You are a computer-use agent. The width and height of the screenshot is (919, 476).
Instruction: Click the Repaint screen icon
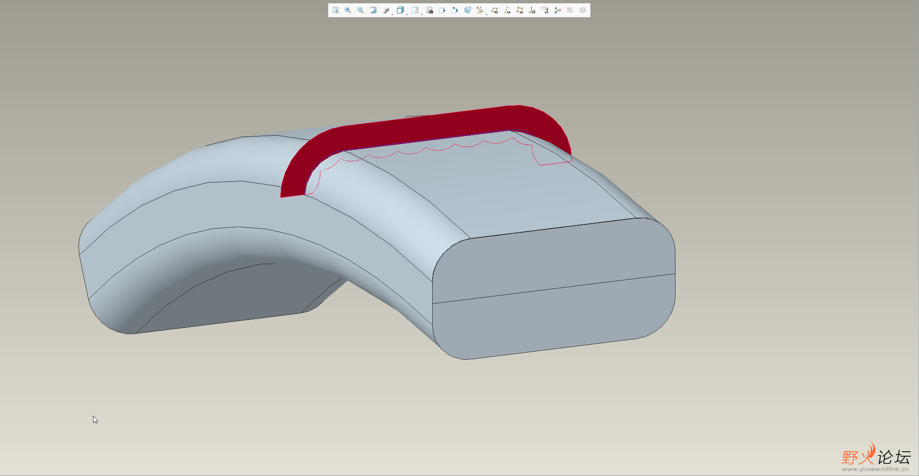click(373, 10)
